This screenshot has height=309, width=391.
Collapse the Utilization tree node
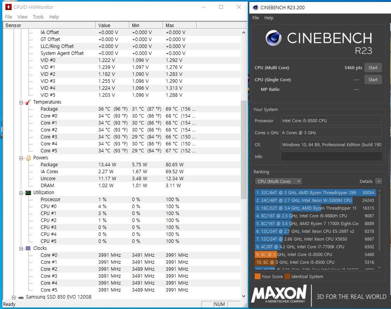[21, 193]
